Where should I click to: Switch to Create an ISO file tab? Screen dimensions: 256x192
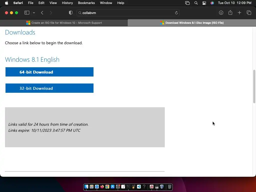64,23
